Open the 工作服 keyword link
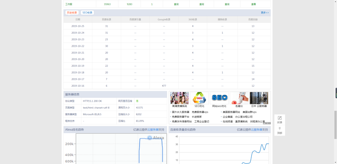This screenshot has height=164, width=337. (x=69, y=4)
